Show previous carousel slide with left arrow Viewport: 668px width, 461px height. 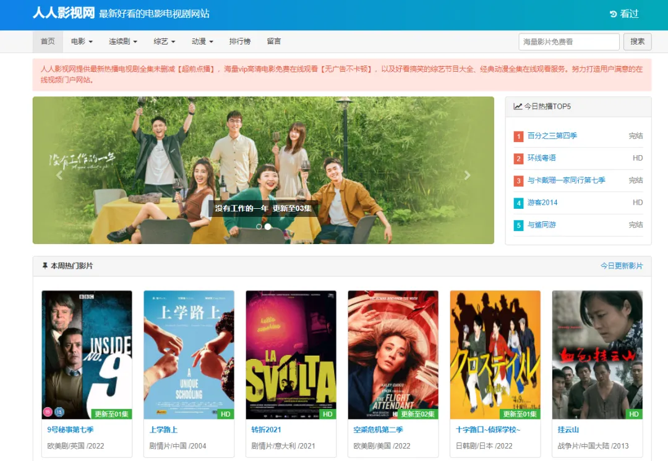coord(59,175)
